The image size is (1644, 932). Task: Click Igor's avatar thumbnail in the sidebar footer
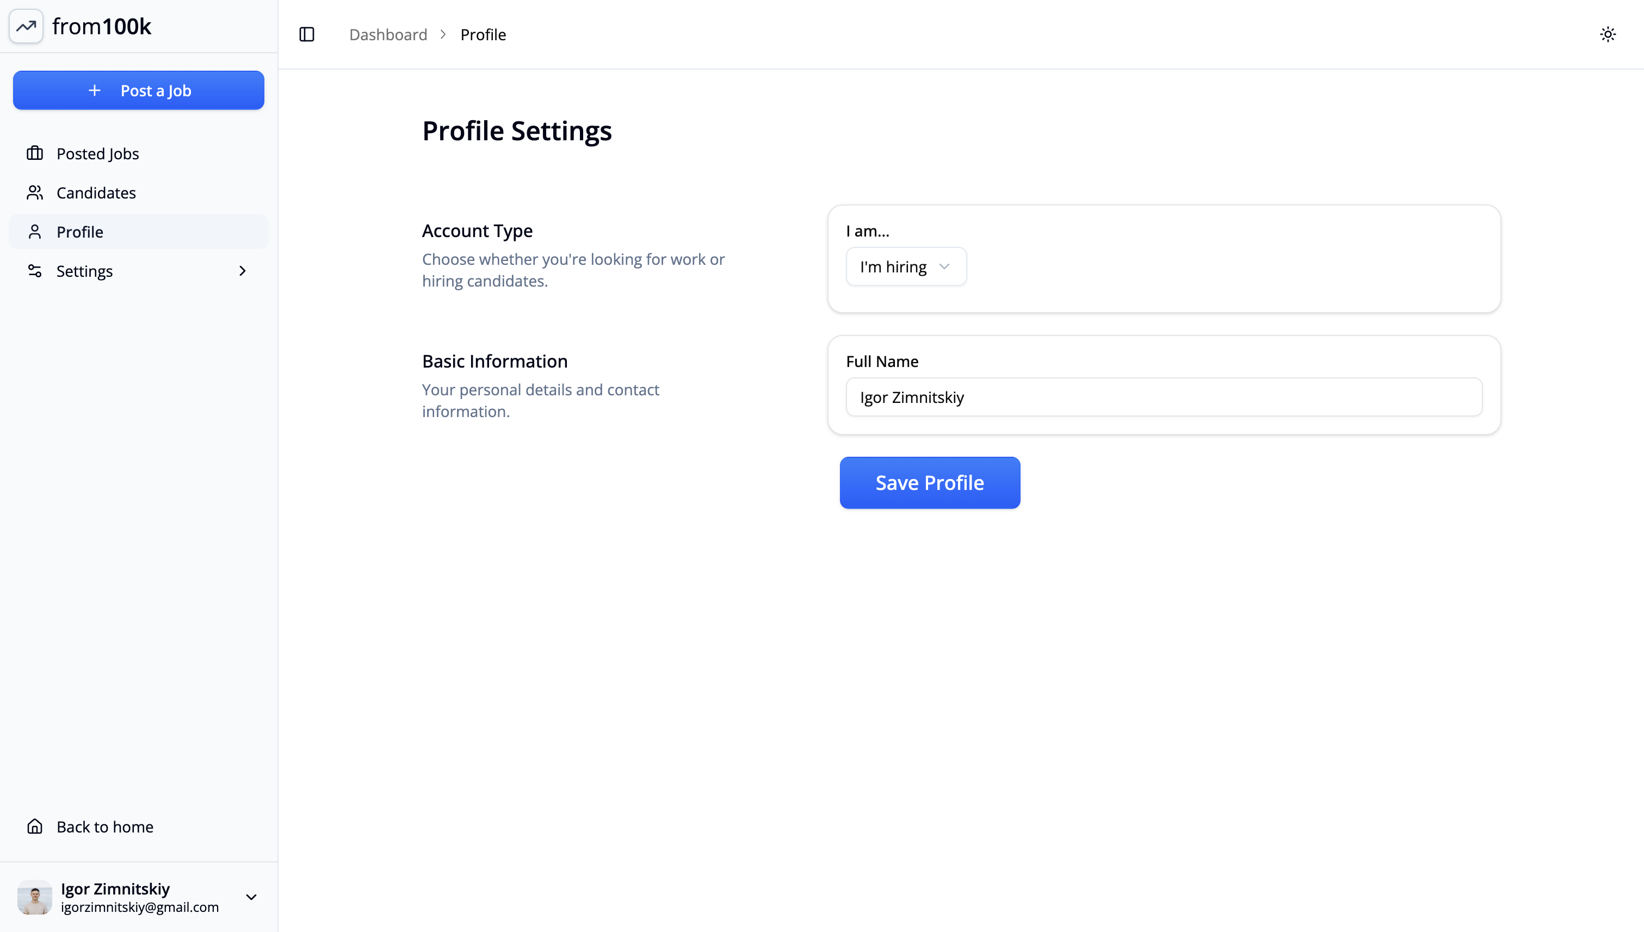pyautogui.click(x=35, y=897)
